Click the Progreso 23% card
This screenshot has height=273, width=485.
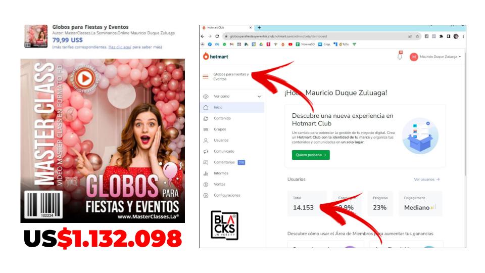(380, 203)
